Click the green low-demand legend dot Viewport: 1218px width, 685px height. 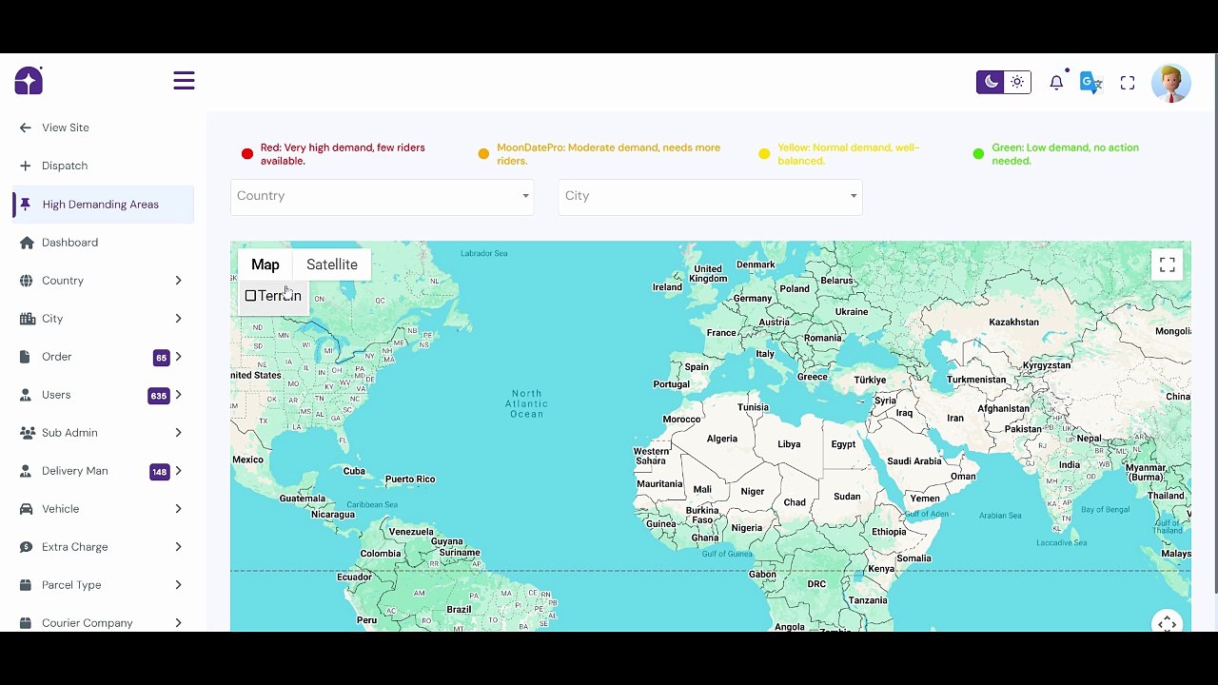(x=978, y=154)
